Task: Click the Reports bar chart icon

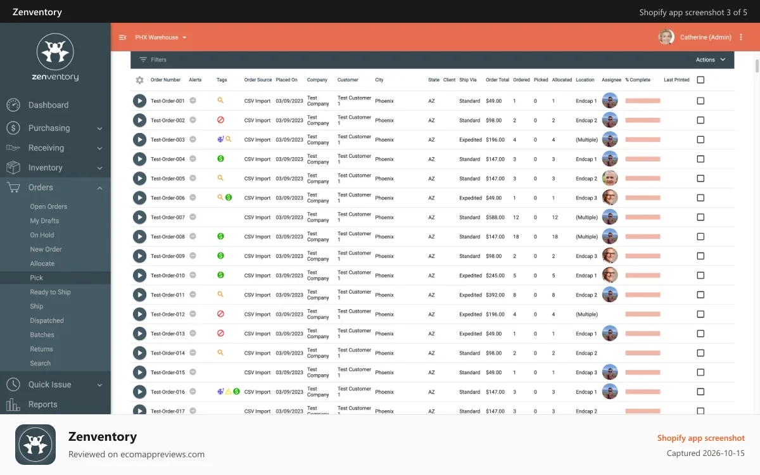Action: (x=13, y=405)
